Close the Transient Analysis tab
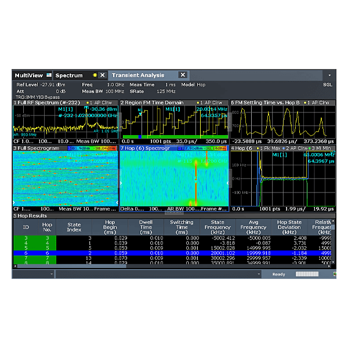This screenshot has height=348, width=348. [183, 75]
